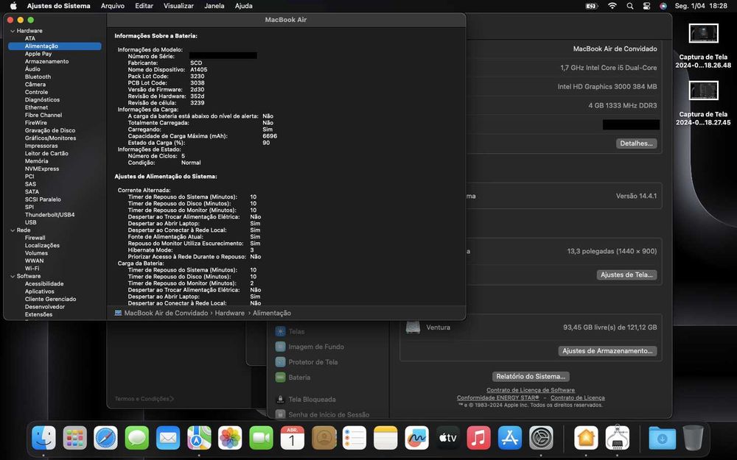The image size is (737, 460).
Task: Open FaceTime in the dock
Action: (261, 438)
